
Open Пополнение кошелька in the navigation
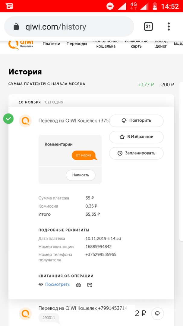[106, 44]
